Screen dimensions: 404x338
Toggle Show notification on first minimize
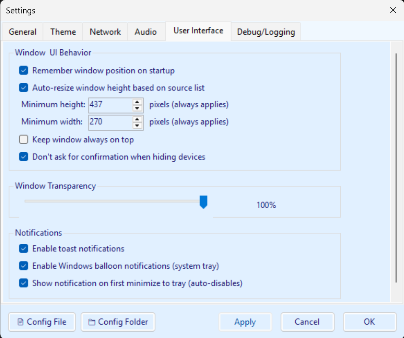pyautogui.click(x=23, y=283)
